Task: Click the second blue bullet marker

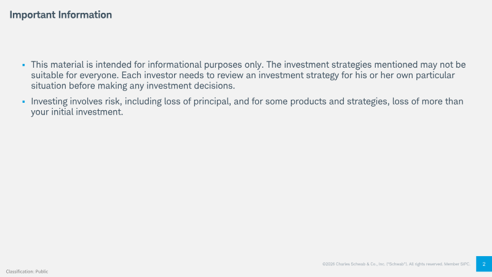Action: pyautogui.click(x=23, y=101)
